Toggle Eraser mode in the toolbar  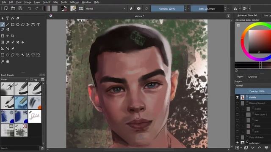point(131,8)
